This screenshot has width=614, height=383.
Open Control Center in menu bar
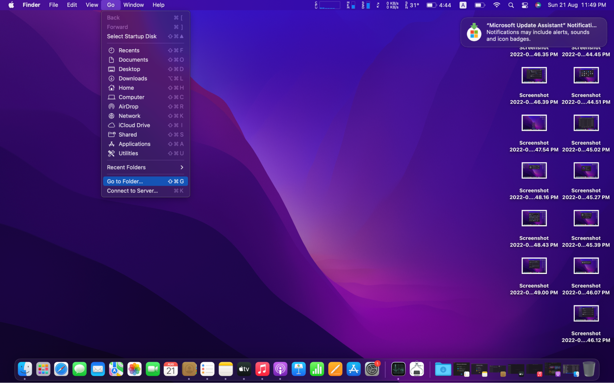point(525,5)
